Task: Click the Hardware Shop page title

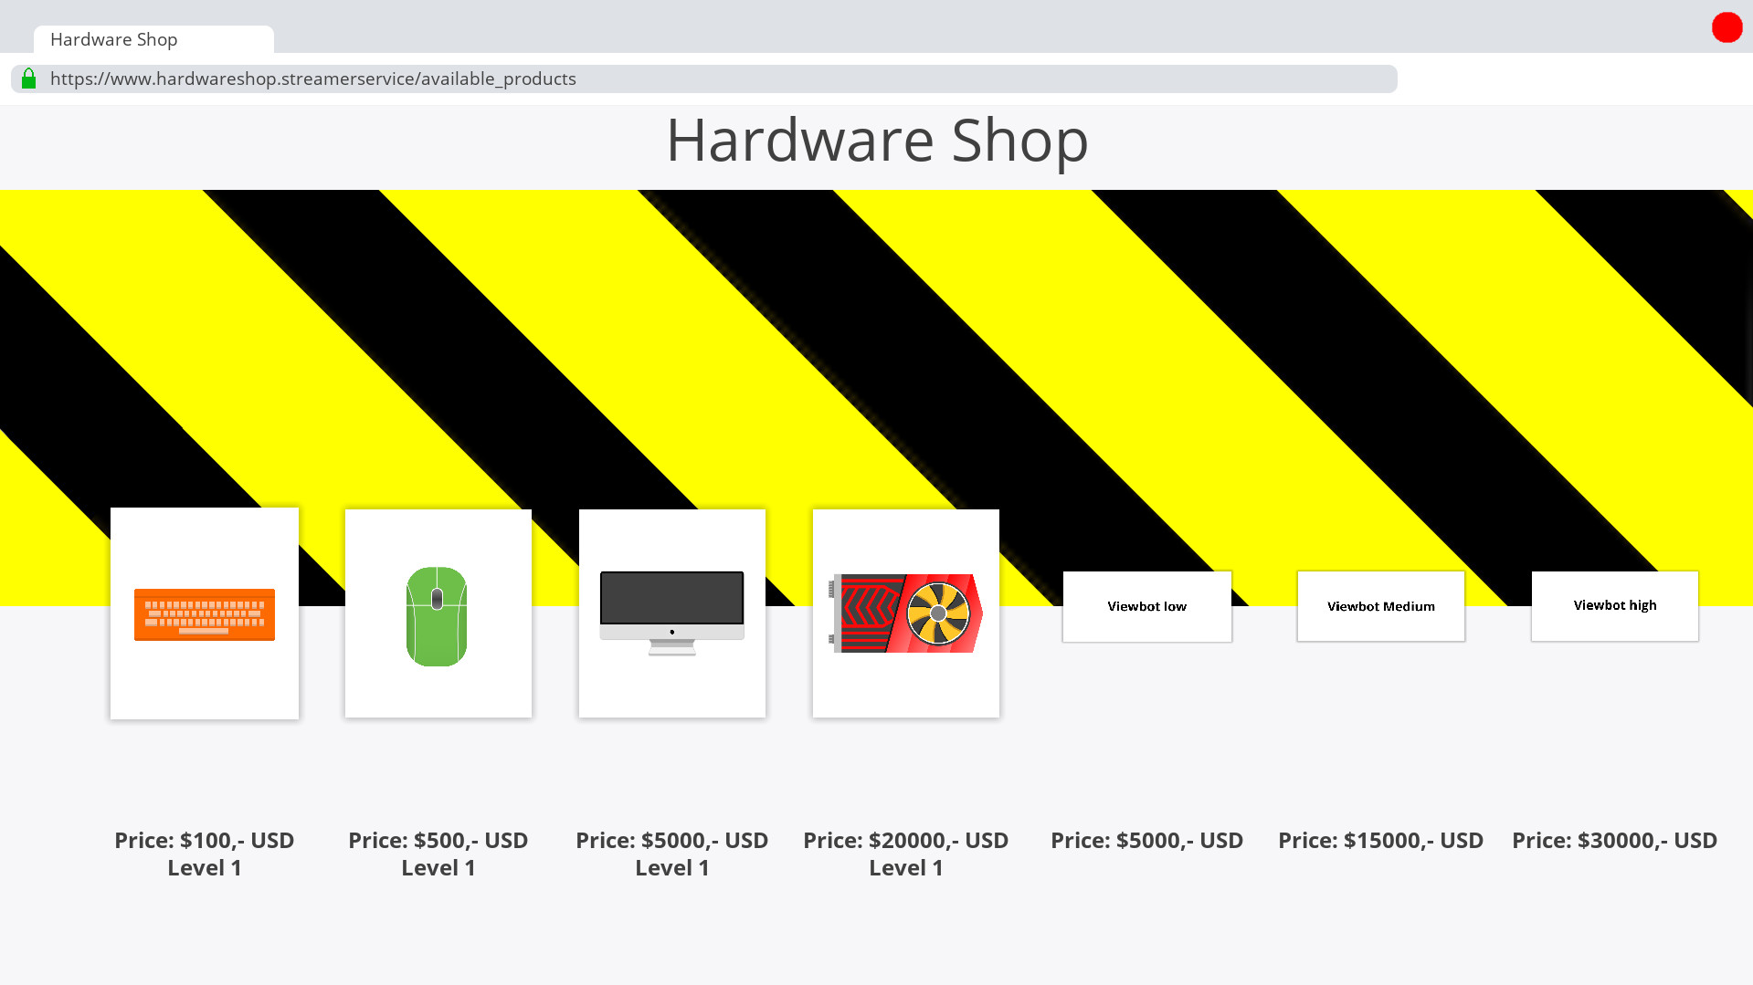Action: point(877,140)
